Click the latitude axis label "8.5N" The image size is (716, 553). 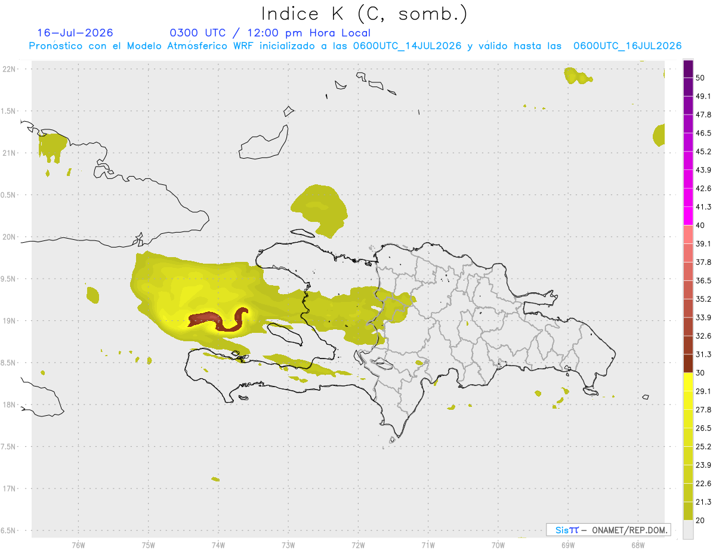[9, 363]
